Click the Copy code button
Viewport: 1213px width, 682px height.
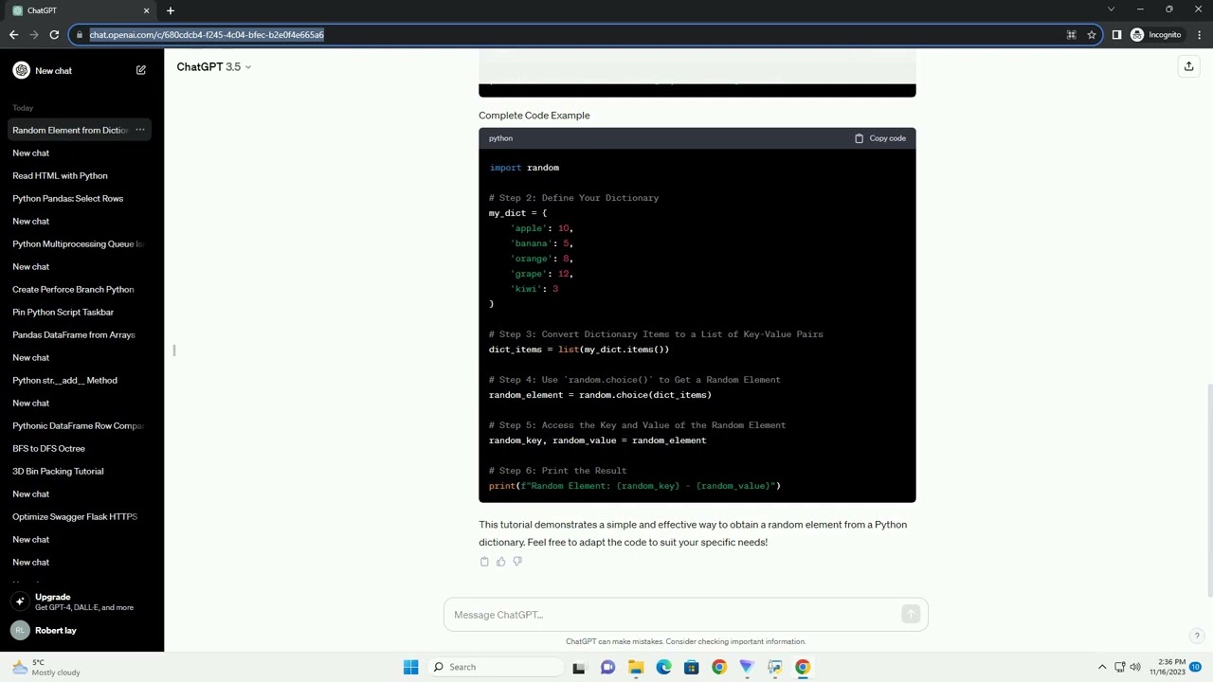(880, 138)
